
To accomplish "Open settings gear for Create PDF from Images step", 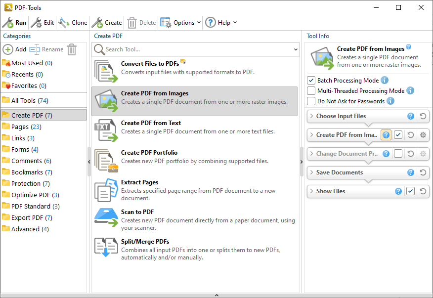I will 423,135.
